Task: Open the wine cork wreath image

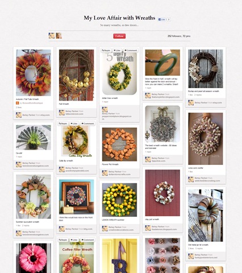Action: click(206, 139)
